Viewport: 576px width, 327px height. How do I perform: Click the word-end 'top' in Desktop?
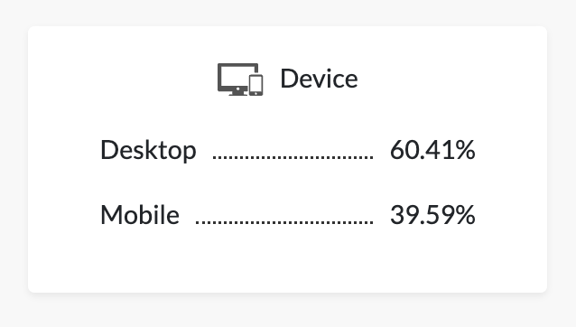(x=179, y=151)
